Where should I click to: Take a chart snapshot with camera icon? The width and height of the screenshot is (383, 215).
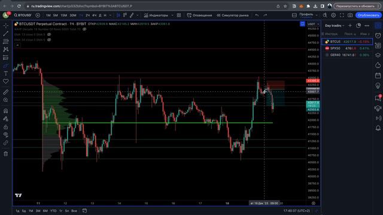(x=350, y=15)
